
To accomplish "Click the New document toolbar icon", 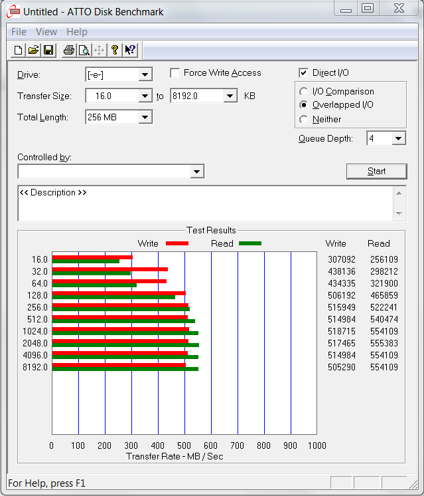I will click(x=18, y=51).
